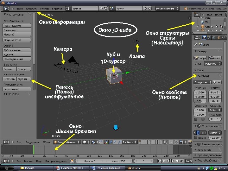Viewport: 228px width, 171px height.
Task: Toggle the 3D manipulator axes icon
Action: coord(106,142)
